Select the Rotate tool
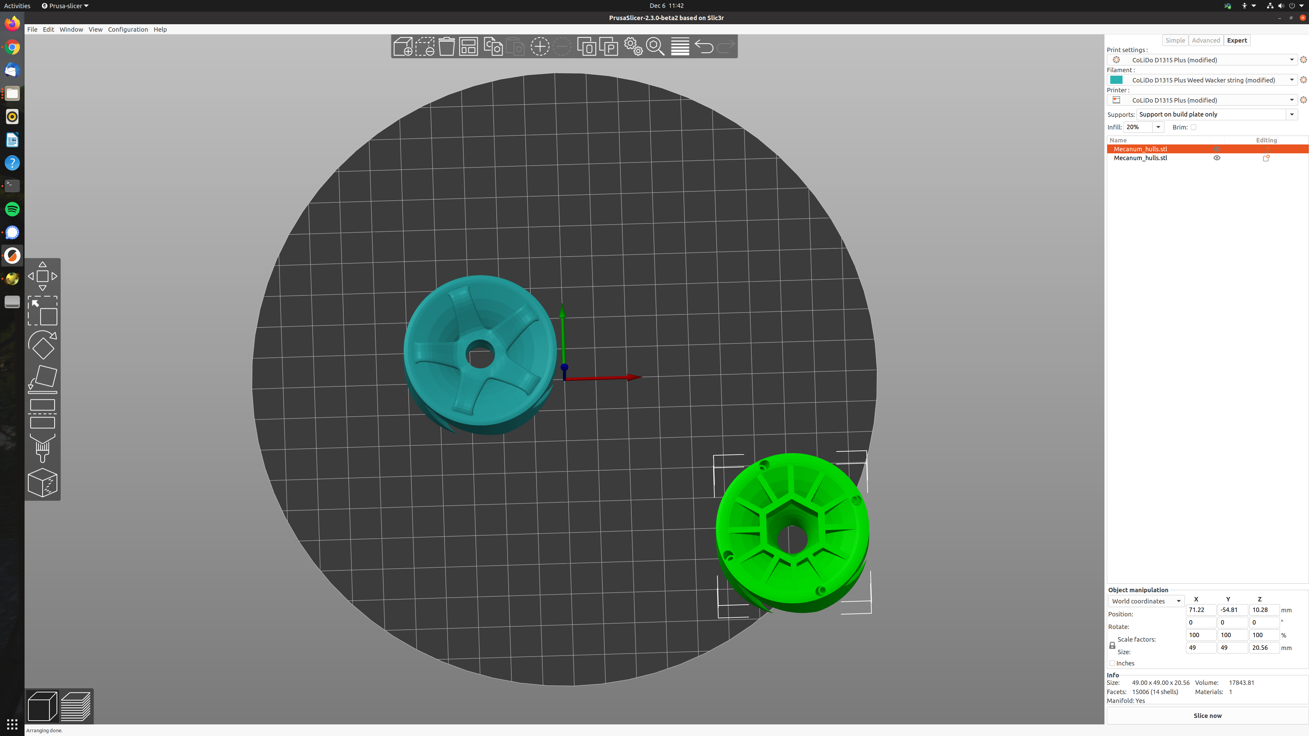 [43, 345]
